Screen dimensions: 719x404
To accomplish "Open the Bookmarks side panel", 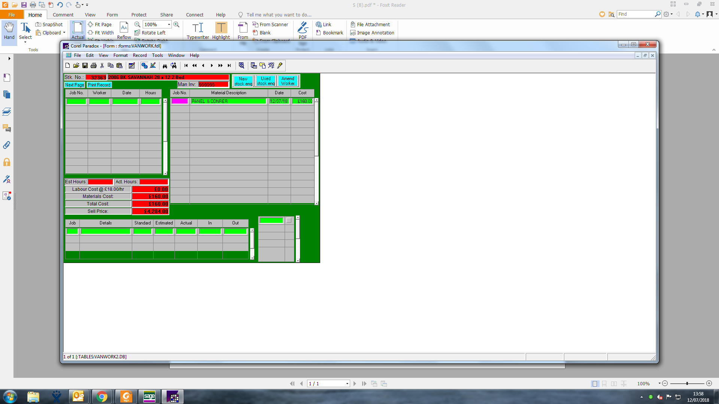I will 7,78.
